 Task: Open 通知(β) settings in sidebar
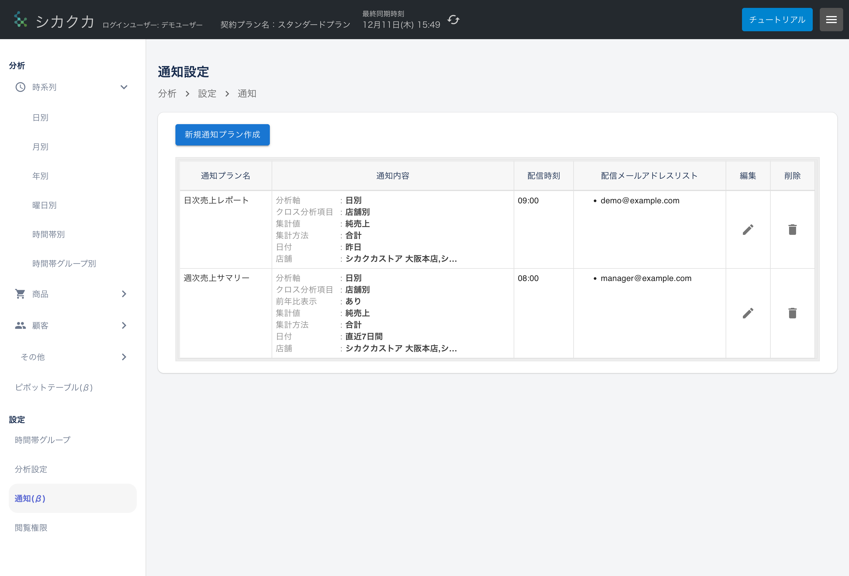tap(30, 498)
